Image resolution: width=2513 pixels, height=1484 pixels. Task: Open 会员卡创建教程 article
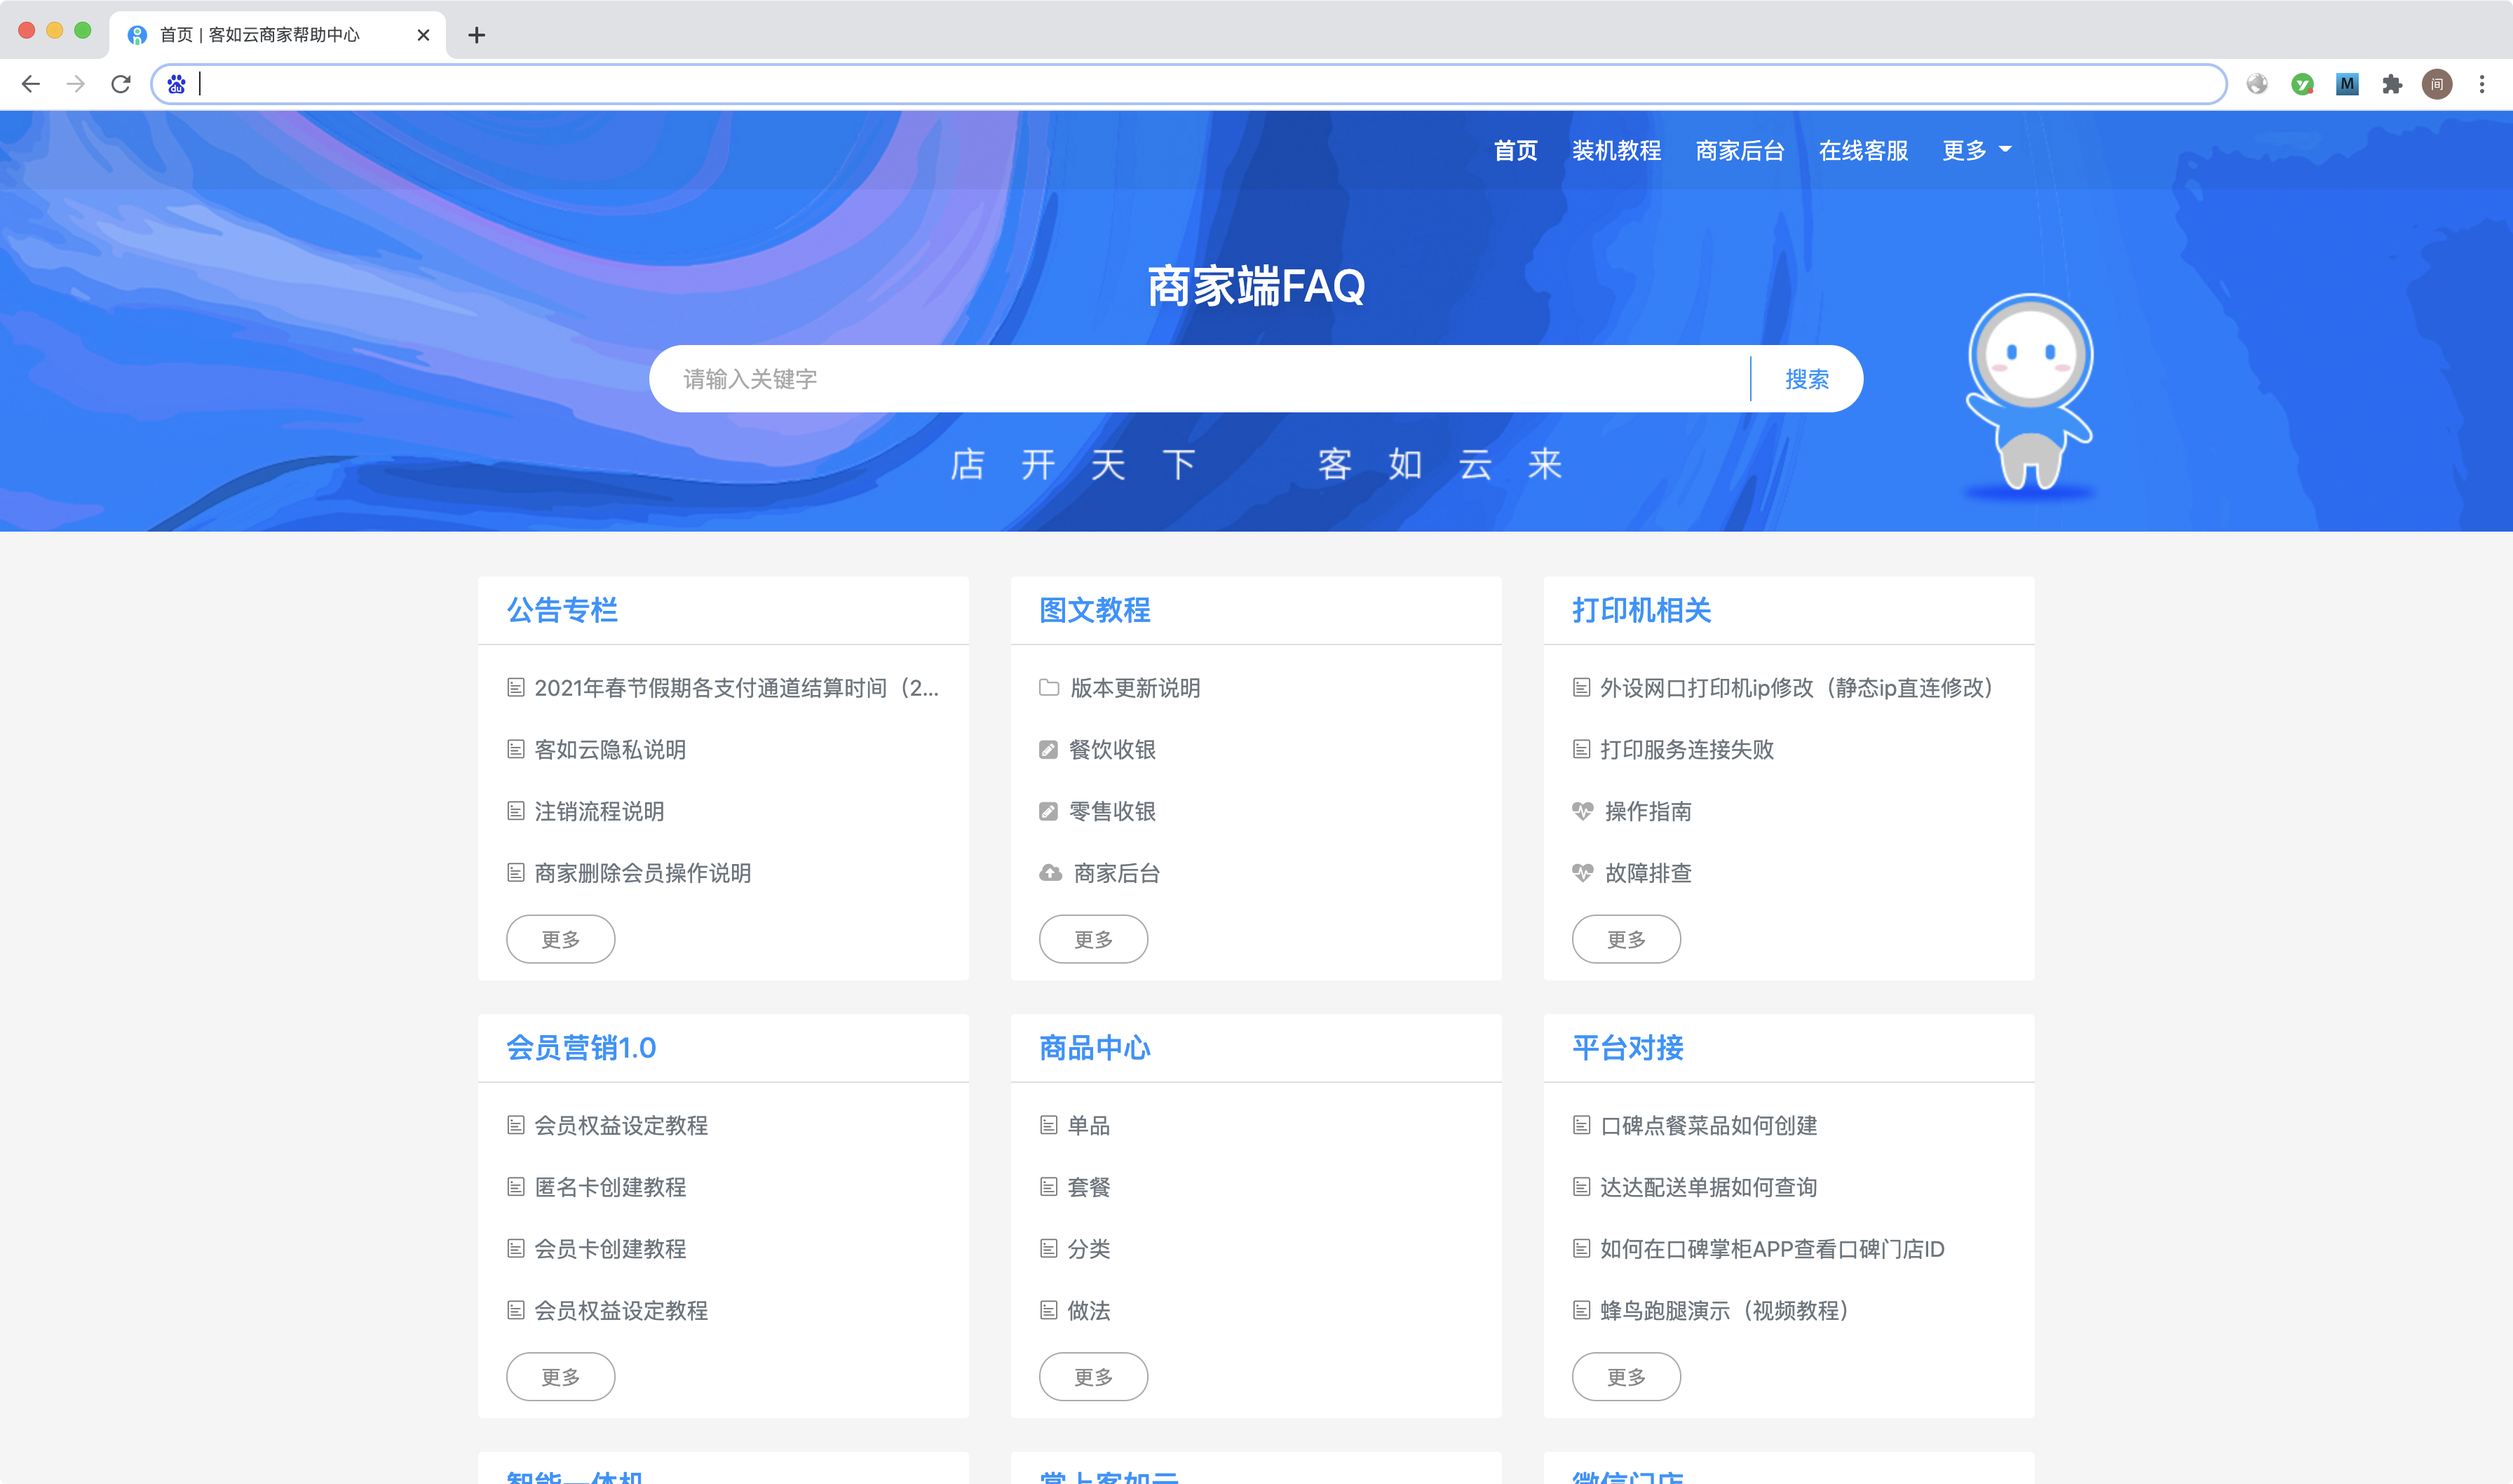pos(610,1249)
